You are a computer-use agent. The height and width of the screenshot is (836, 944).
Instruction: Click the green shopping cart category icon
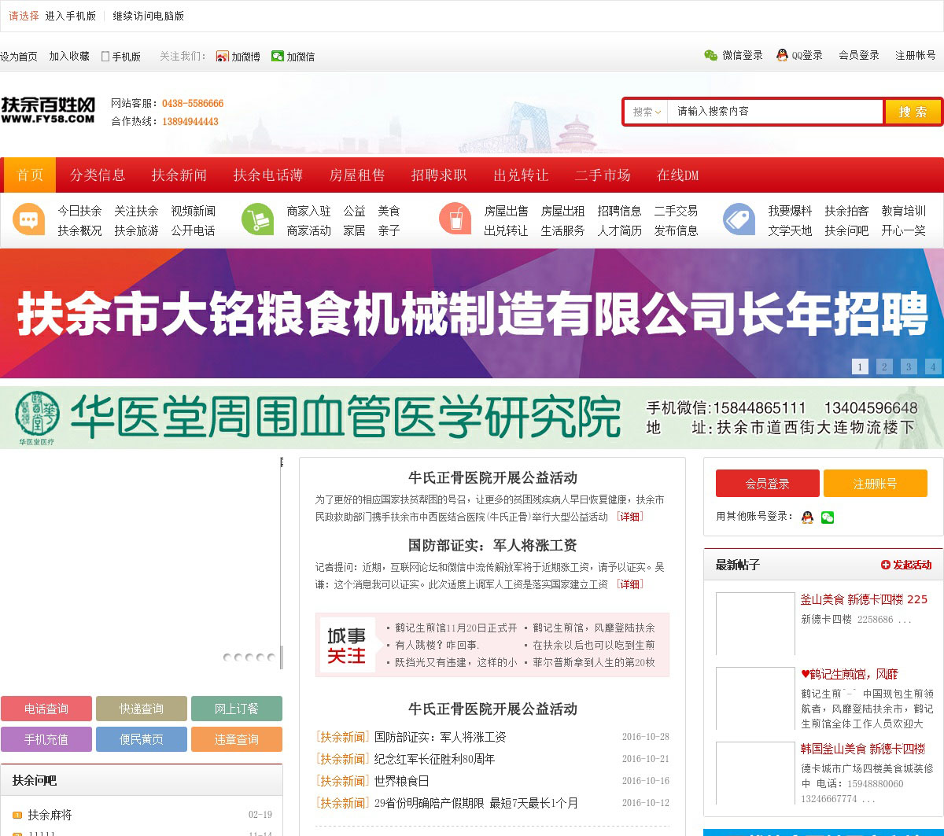tap(257, 219)
